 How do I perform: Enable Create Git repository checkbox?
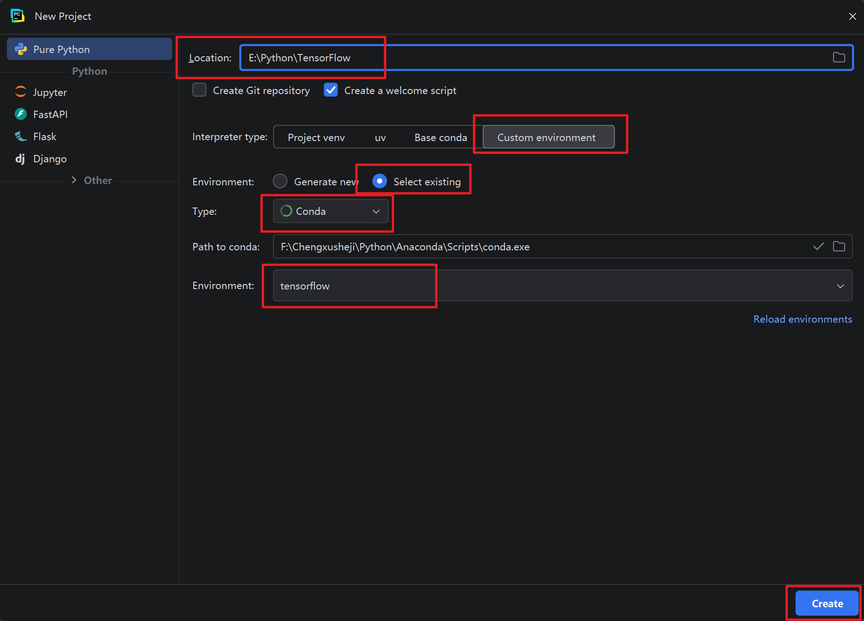(199, 90)
